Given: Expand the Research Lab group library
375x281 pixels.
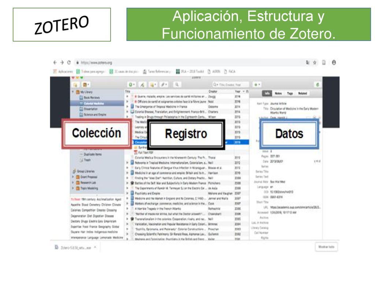Looking at the screenshot, I should click(x=73, y=183).
